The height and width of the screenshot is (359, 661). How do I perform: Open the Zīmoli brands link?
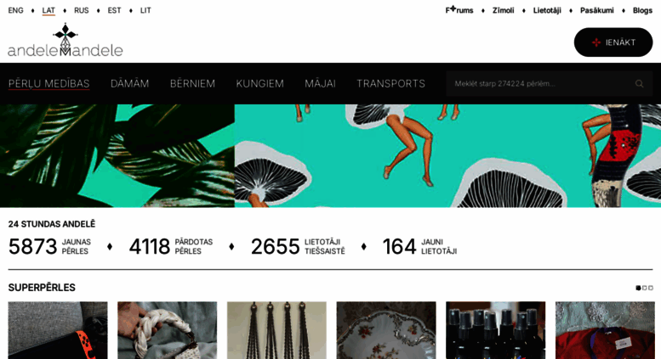coord(504,10)
